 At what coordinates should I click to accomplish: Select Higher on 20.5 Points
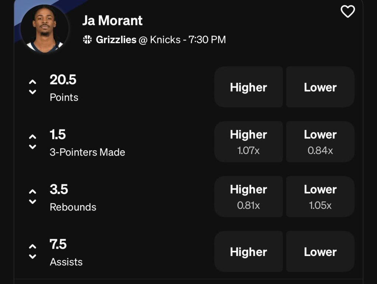point(249,87)
